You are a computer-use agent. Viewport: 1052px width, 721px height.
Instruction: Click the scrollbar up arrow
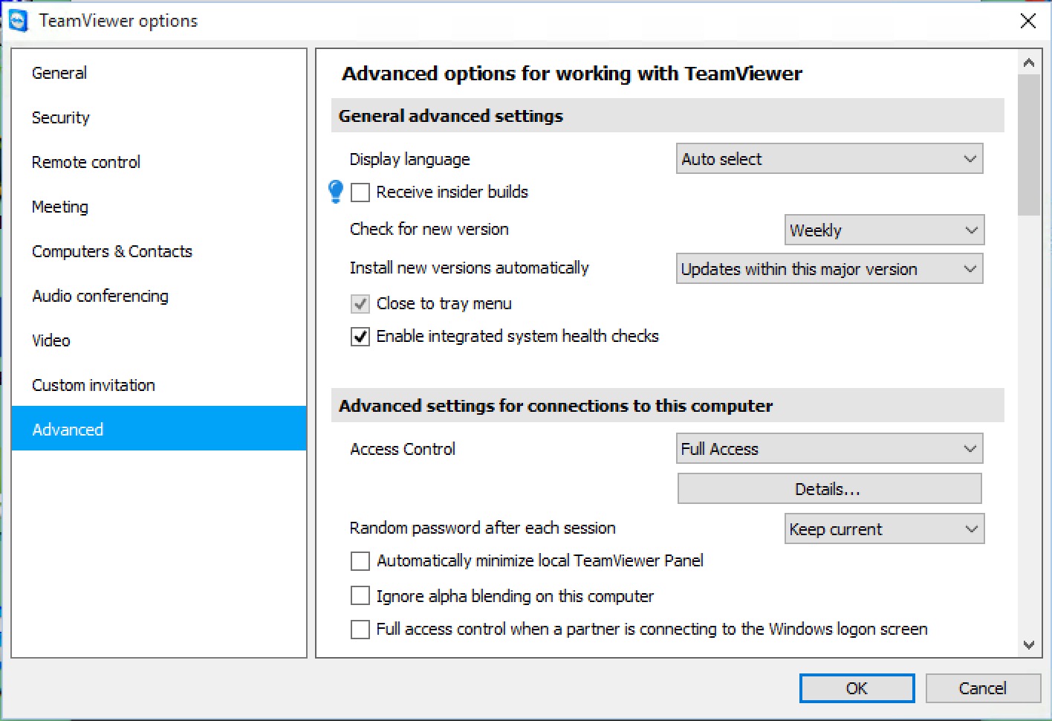(1029, 62)
